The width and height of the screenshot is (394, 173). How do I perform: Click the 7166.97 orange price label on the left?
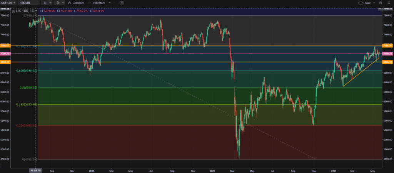5,46
